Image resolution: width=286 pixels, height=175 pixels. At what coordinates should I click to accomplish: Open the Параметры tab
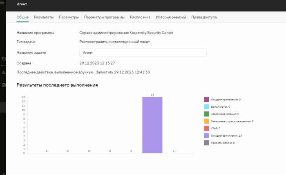[69, 17]
